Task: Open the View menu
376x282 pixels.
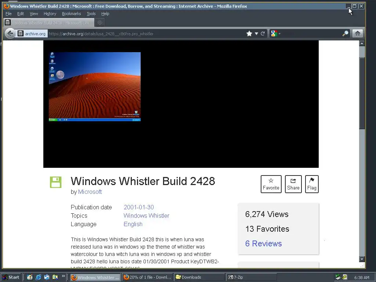Action: (x=34, y=14)
